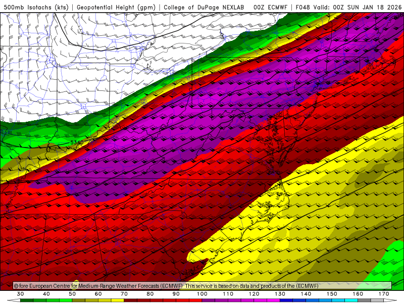Image resolution: width=404 pixels, height=303 pixels.
Task: Click the dark green legend swatch below 30
Action: click(27, 300)
